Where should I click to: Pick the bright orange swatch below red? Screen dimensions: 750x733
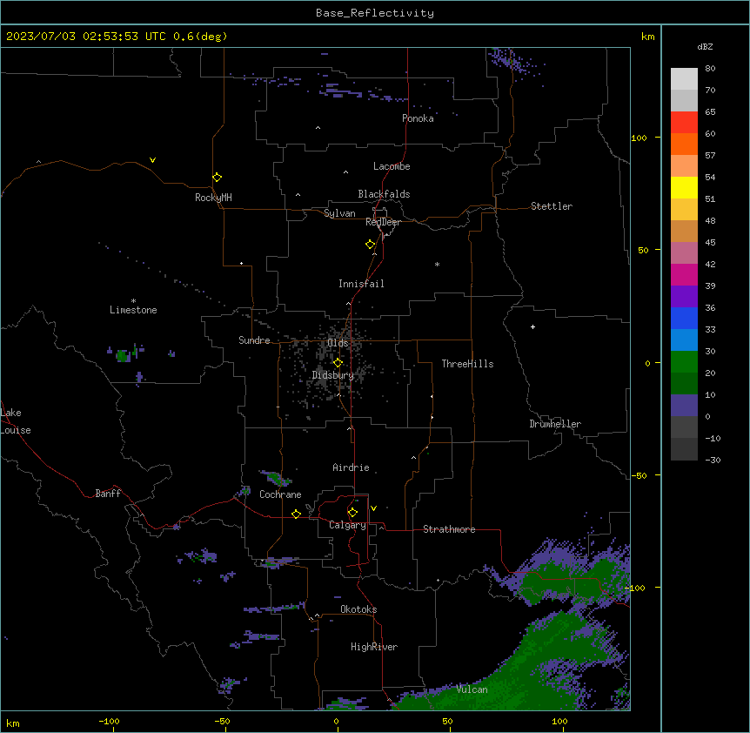point(684,144)
